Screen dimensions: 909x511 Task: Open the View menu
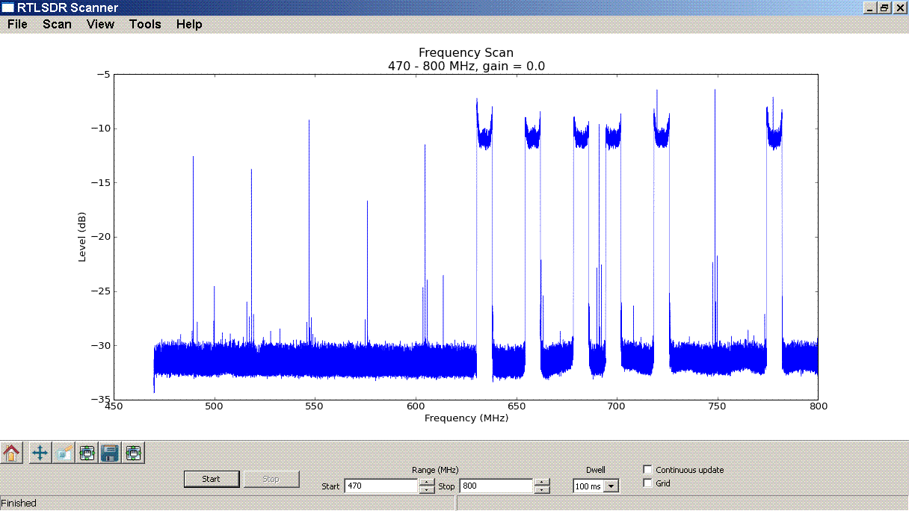coord(100,25)
